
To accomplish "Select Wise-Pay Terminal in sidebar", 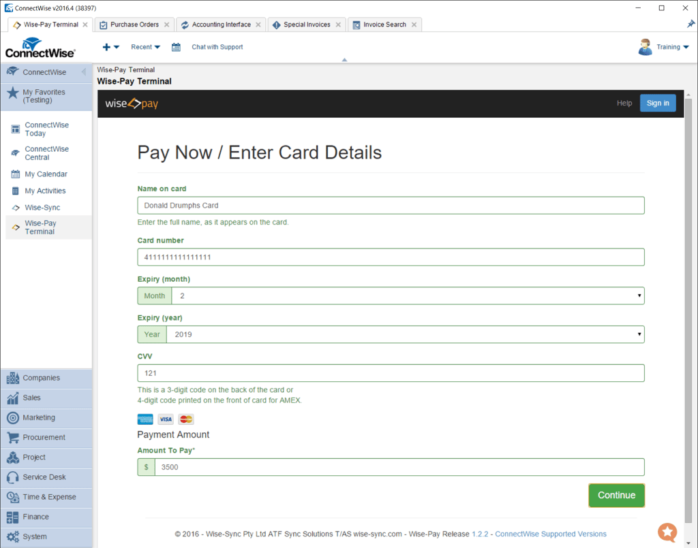I will [48, 227].
